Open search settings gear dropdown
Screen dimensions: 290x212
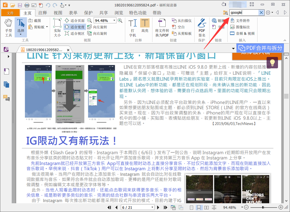(270, 13)
